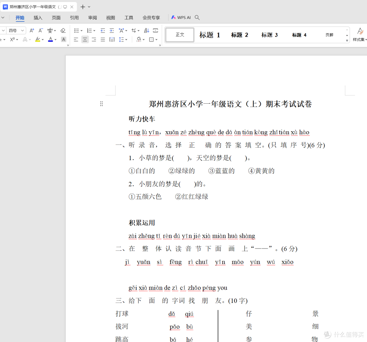Click the text effects outlined A icon
The height and width of the screenshot is (342, 367).
click(25, 39)
